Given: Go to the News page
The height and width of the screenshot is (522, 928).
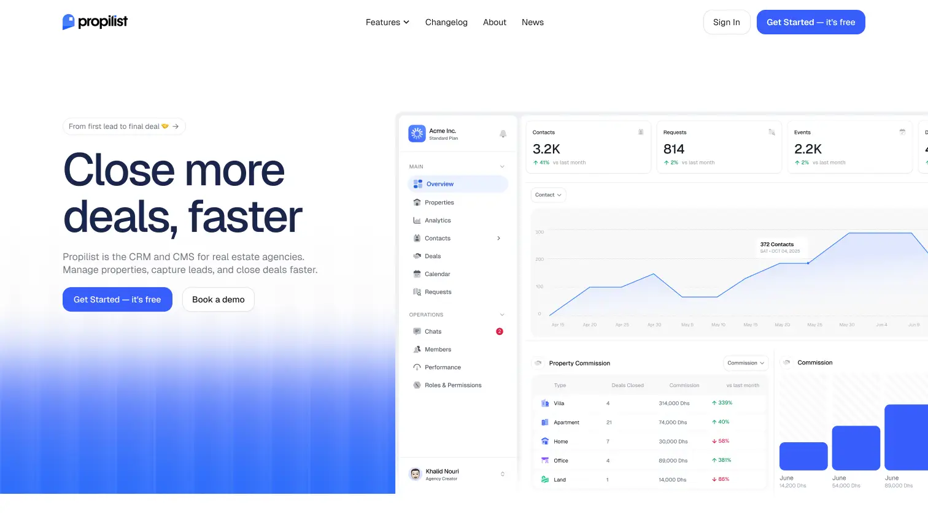Looking at the screenshot, I should [x=532, y=22].
